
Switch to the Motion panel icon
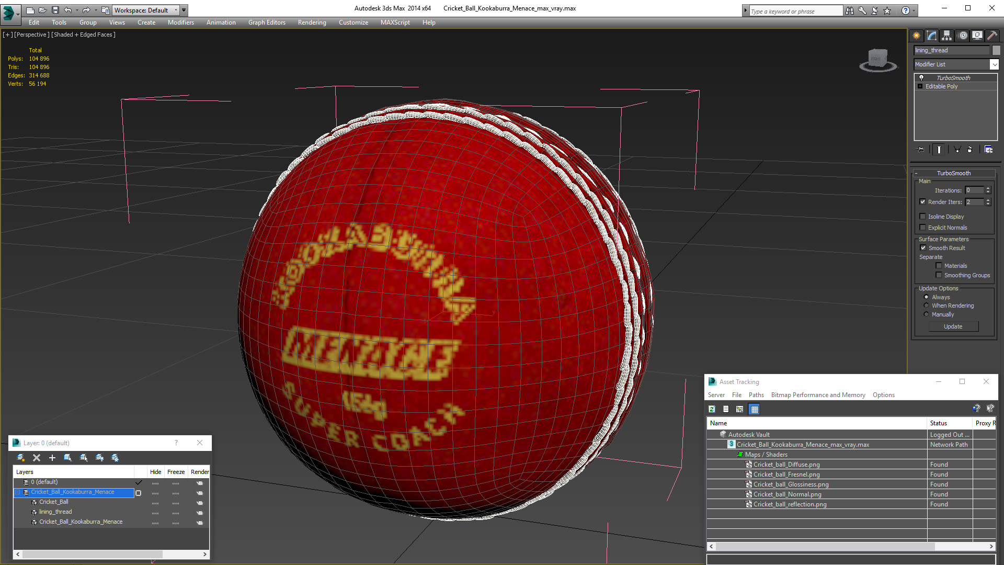point(962,36)
